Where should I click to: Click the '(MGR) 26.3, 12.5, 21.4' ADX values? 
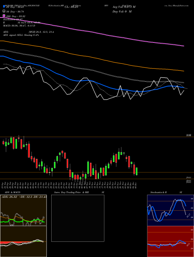41,32
